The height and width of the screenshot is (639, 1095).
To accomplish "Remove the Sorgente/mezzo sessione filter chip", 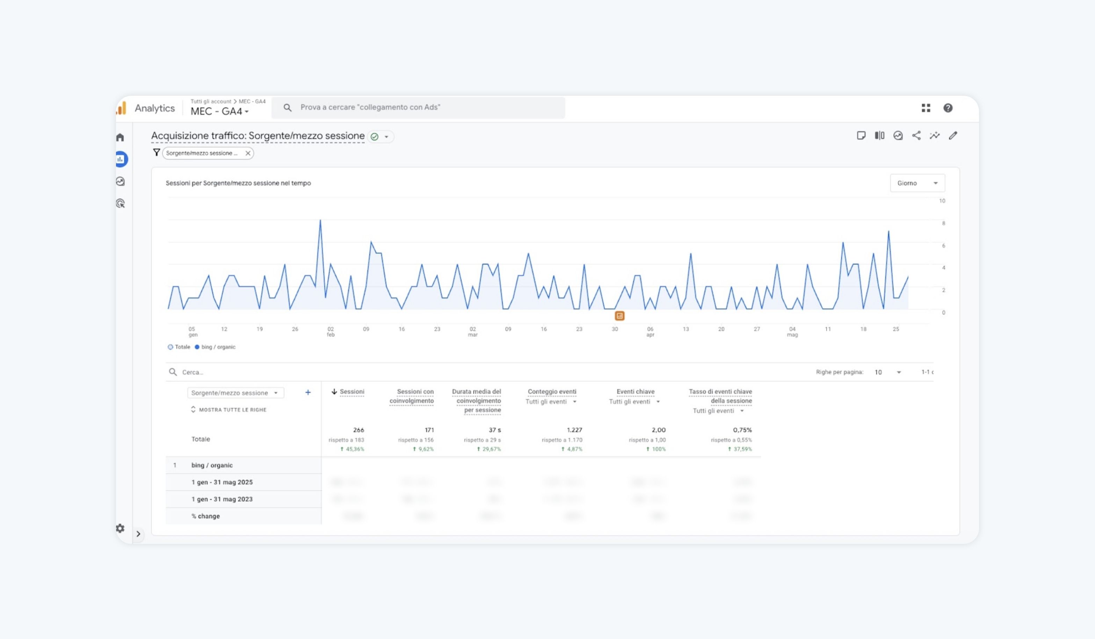I will coord(248,153).
